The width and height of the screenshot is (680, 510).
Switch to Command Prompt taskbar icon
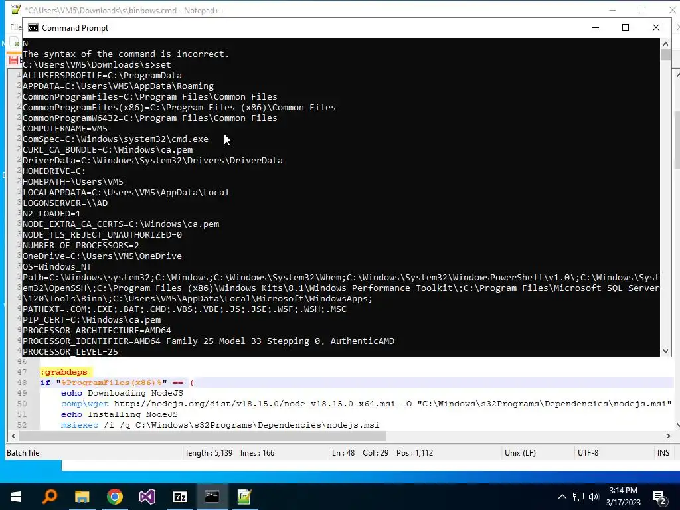click(x=212, y=497)
